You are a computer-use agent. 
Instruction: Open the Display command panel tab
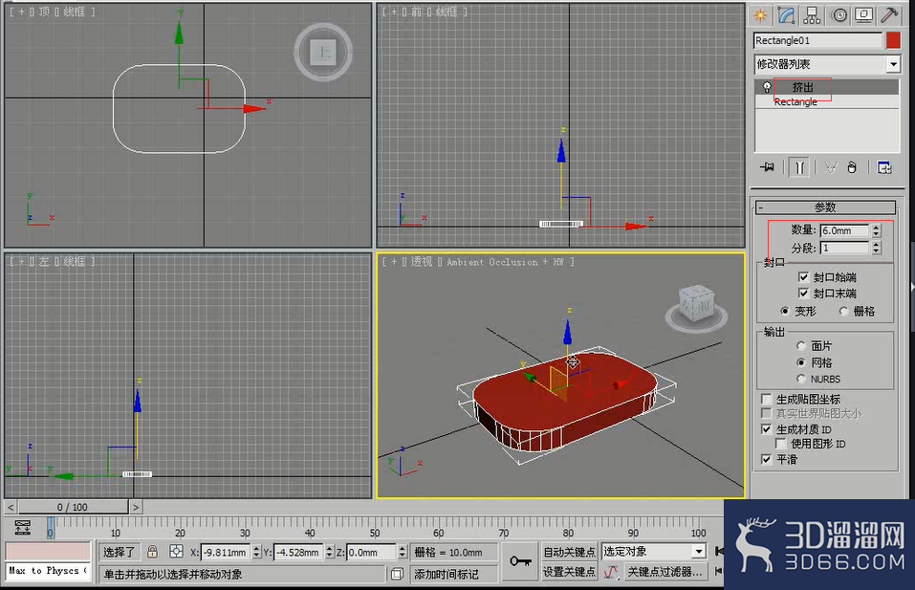[x=864, y=15]
